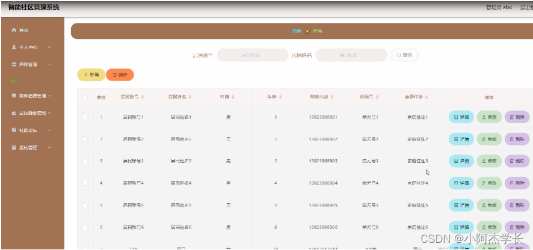The height and width of the screenshot is (250, 533).
Task: Tick the checkbox for row 居民账号2
Action: 85,139
